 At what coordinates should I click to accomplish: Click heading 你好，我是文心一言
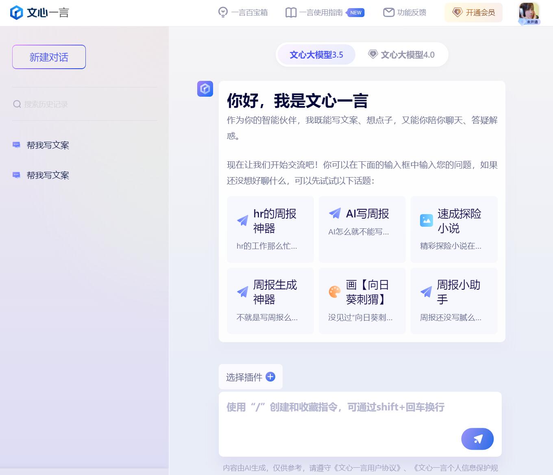click(x=297, y=101)
